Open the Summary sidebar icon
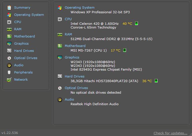The height and width of the screenshot is (136, 192). click(x=9, y=7)
